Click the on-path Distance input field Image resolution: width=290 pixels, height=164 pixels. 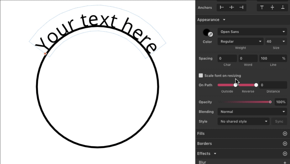tap(273, 85)
